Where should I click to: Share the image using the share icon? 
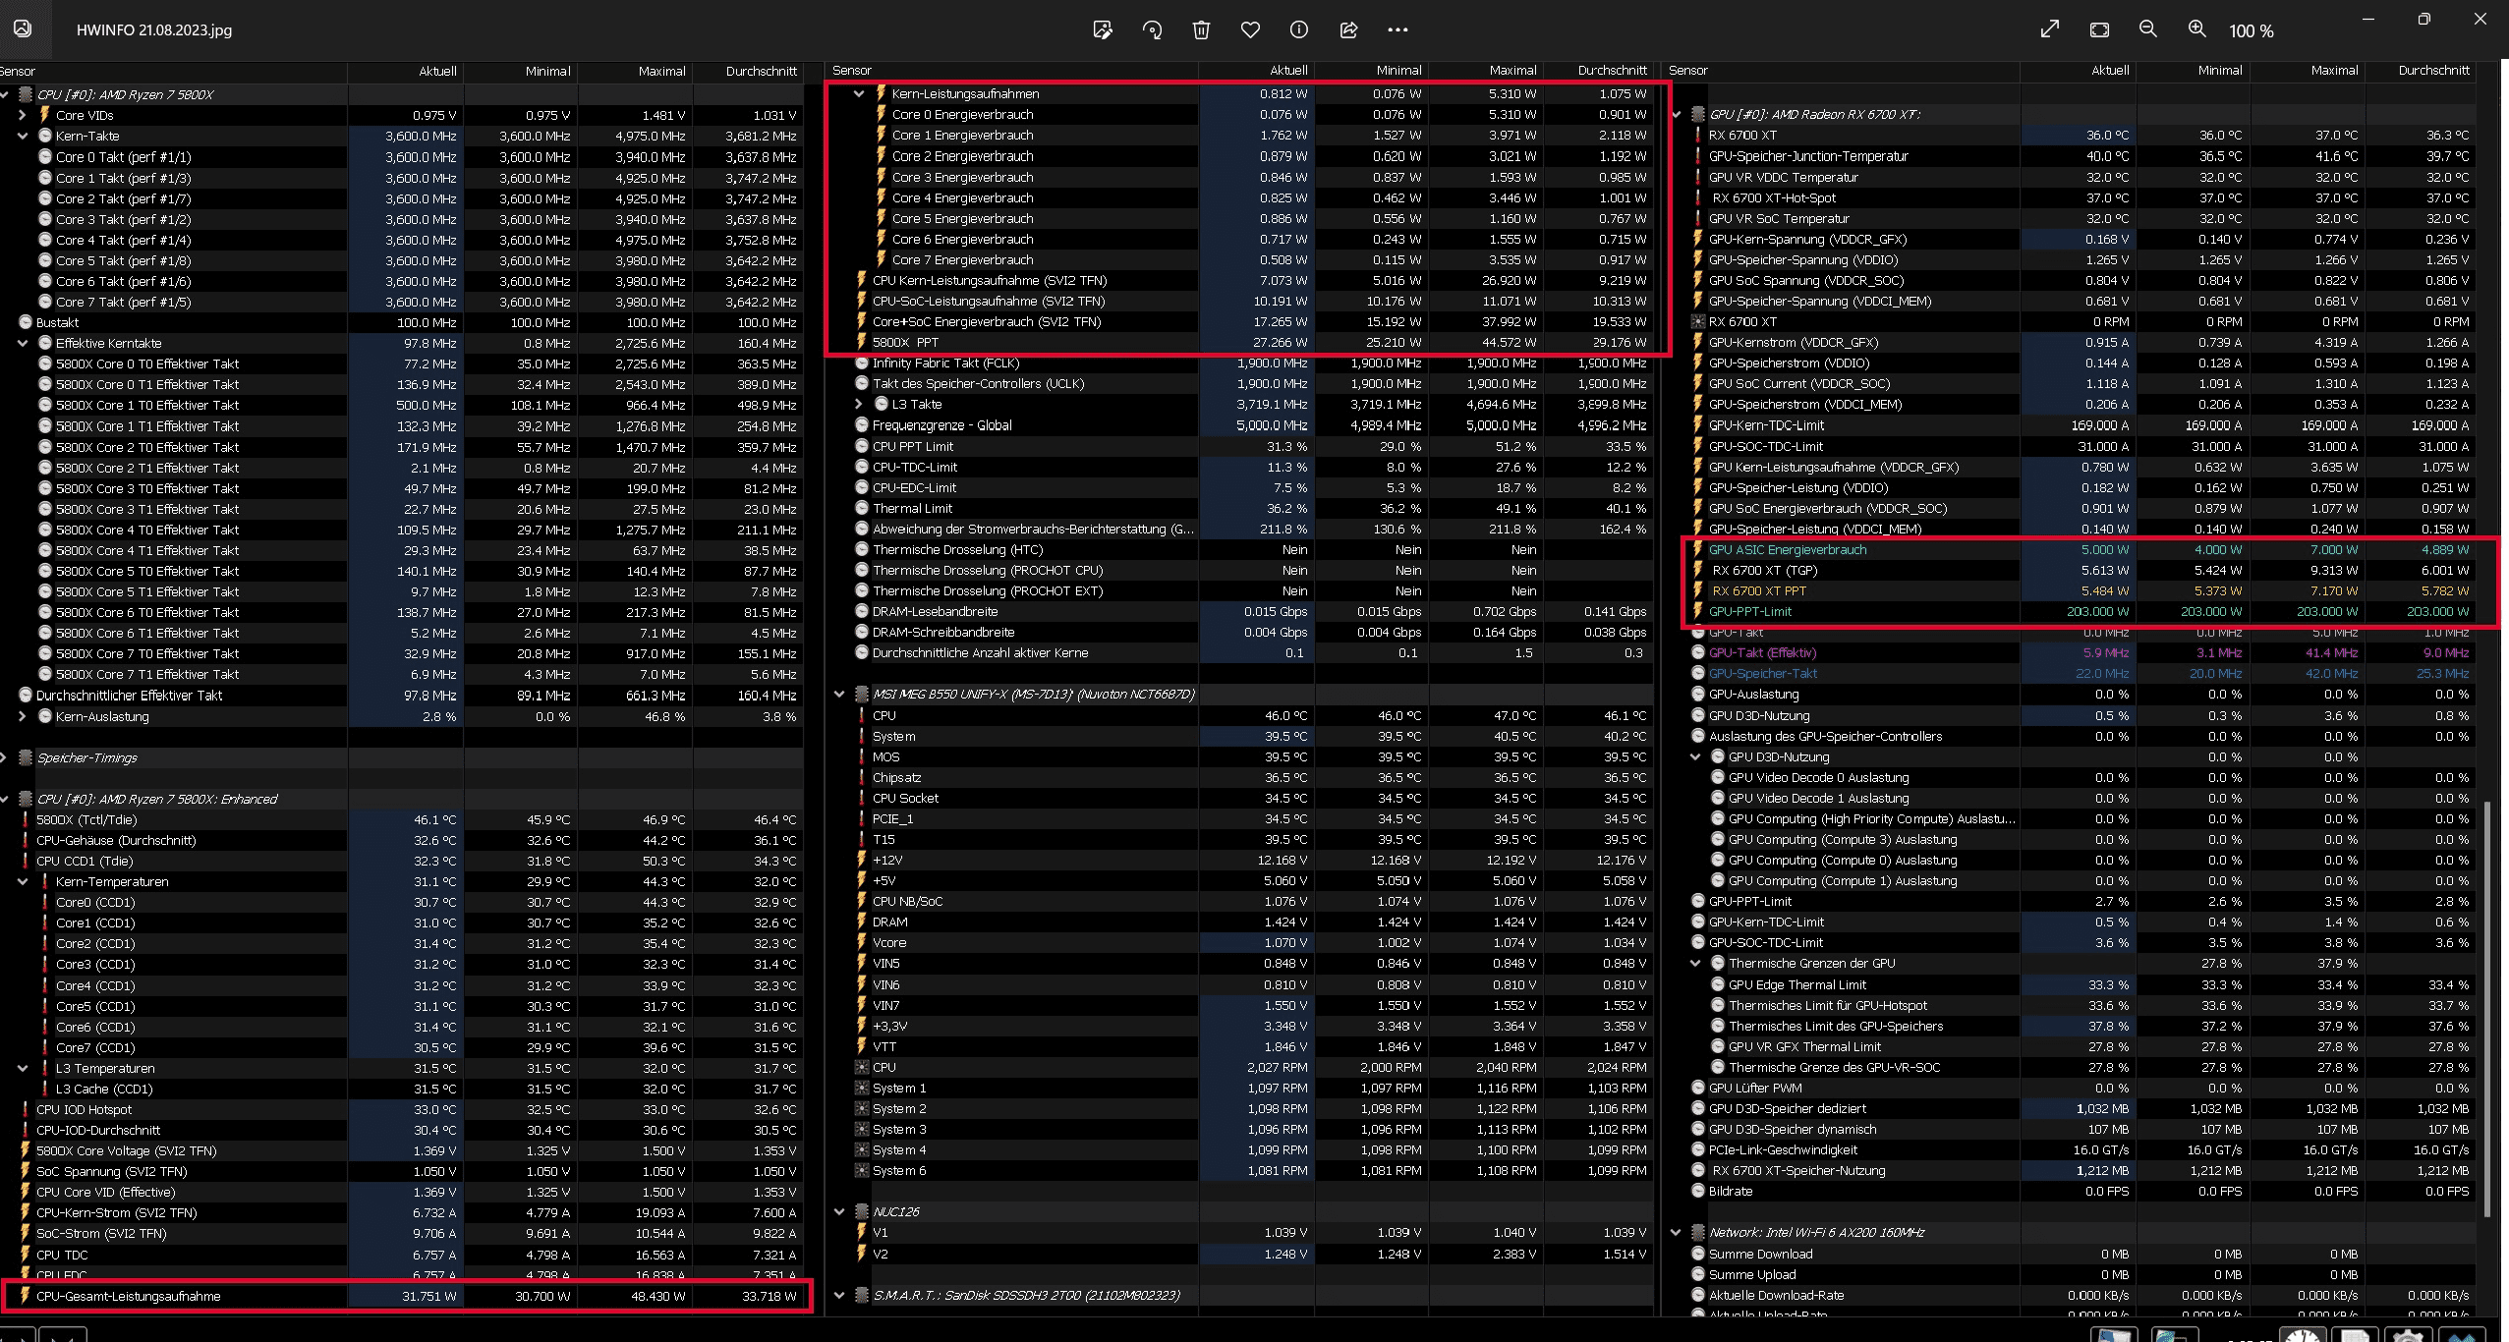coord(1348,30)
